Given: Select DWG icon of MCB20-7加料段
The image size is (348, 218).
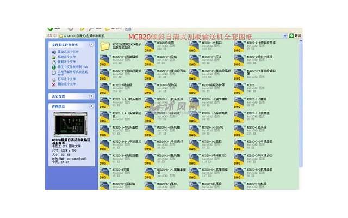Looking at the screenshot, I should pyautogui.click(x=239, y=186).
